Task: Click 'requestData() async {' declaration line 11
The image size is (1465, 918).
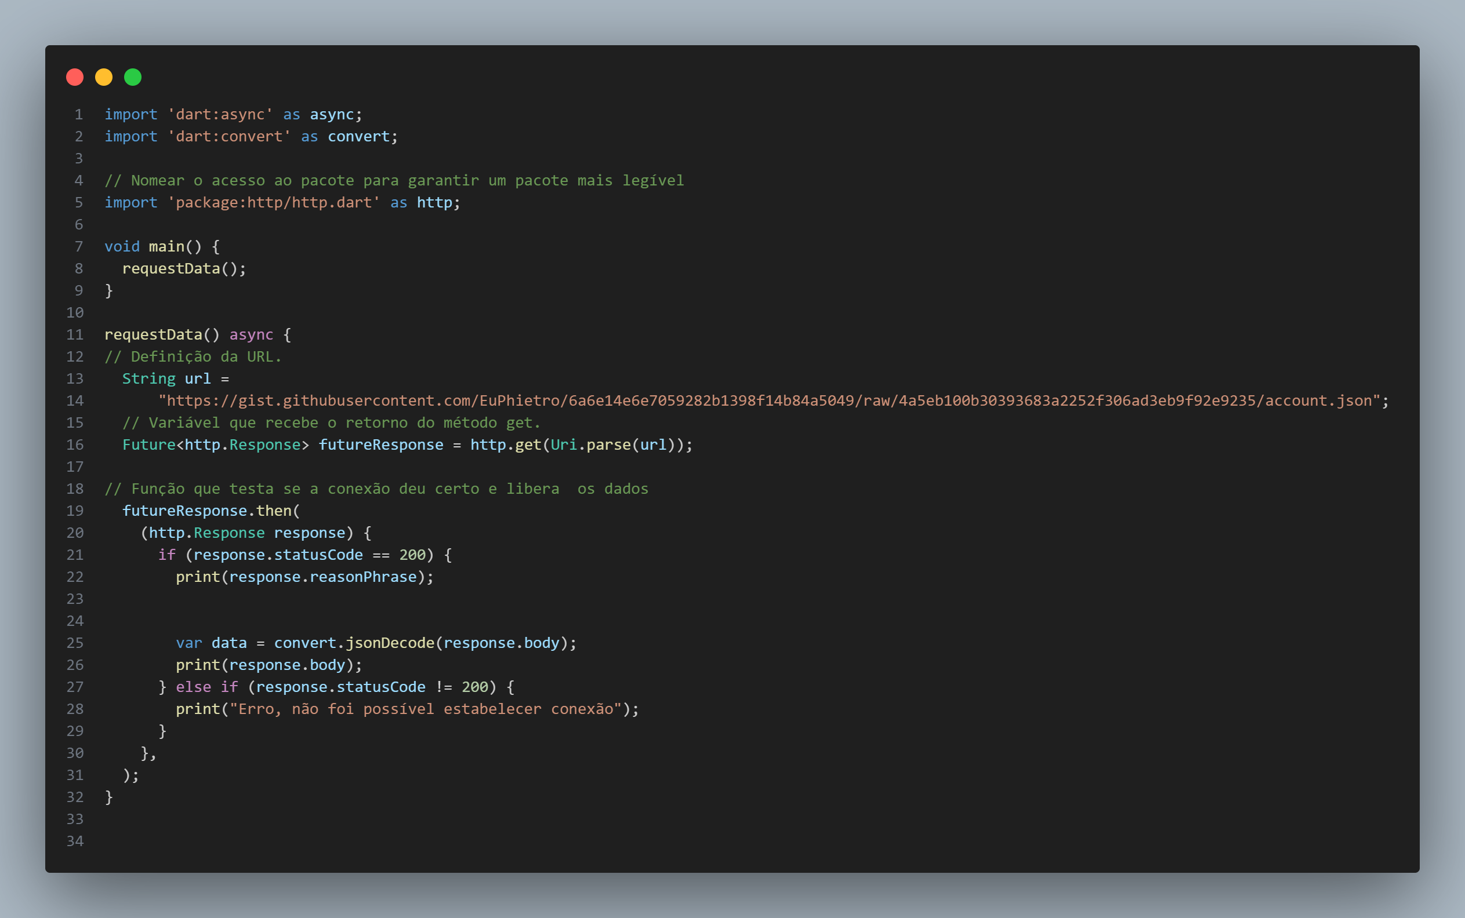Action: (x=198, y=334)
